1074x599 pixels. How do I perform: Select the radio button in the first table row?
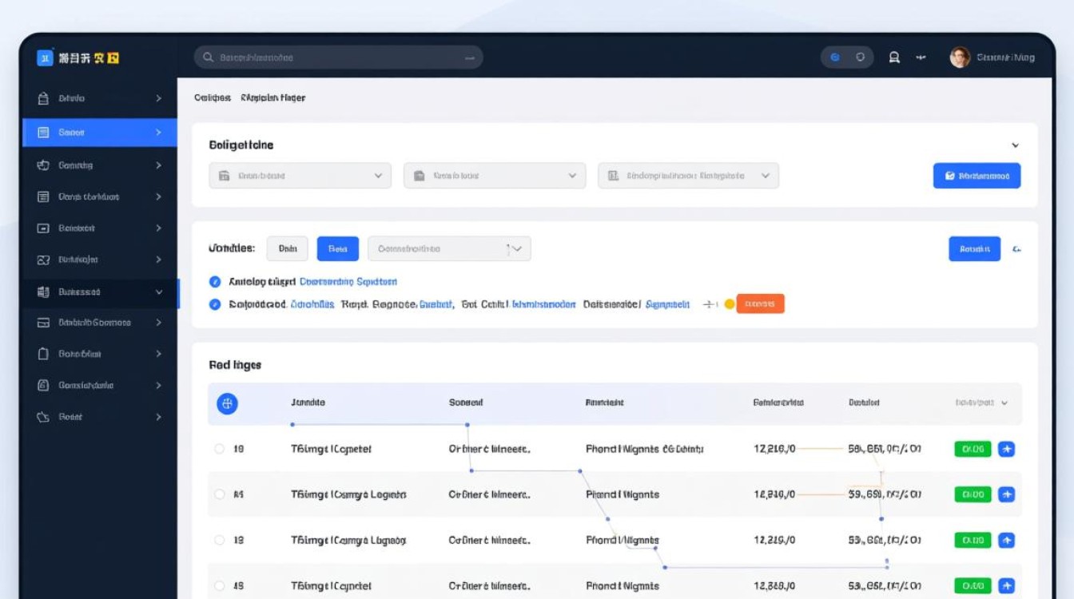coord(220,449)
